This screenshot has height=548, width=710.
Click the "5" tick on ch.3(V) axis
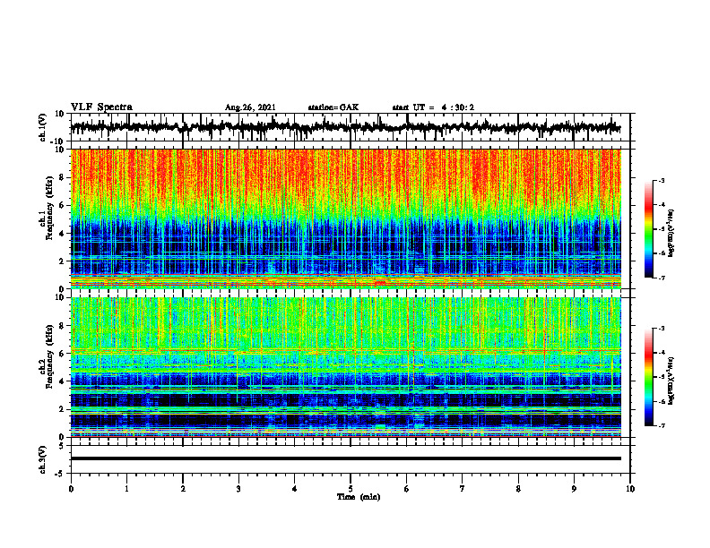(62, 446)
